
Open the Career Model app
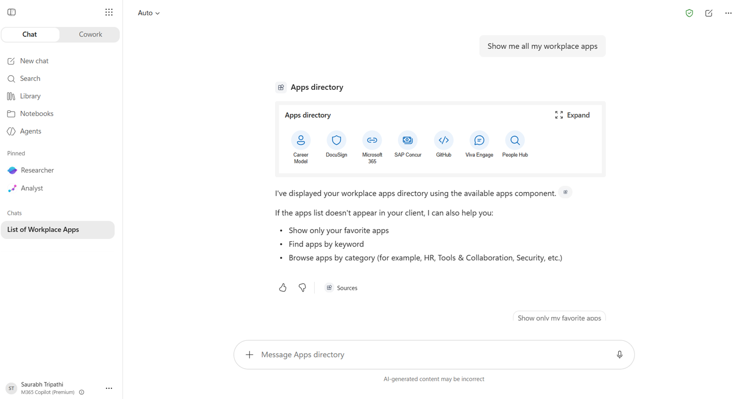tap(301, 147)
